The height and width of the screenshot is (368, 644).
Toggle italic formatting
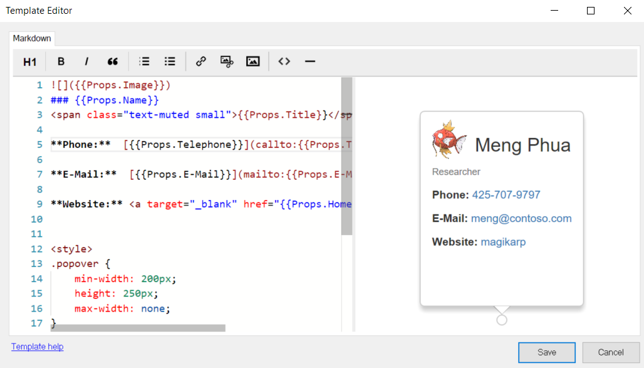[x=86, y=61]
